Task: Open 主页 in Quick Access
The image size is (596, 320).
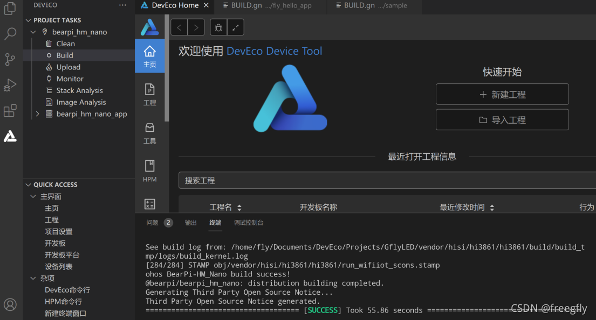Action: (52, 208)
